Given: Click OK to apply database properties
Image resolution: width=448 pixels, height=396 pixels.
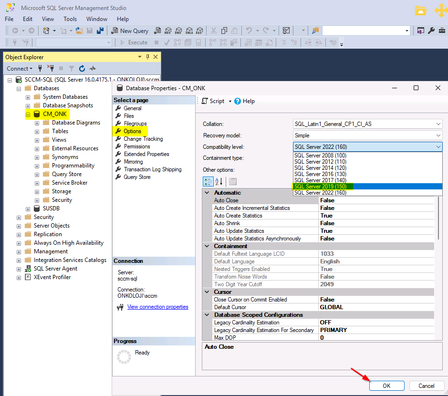Looking at the screenshot, I should click(x=386, y=386).
